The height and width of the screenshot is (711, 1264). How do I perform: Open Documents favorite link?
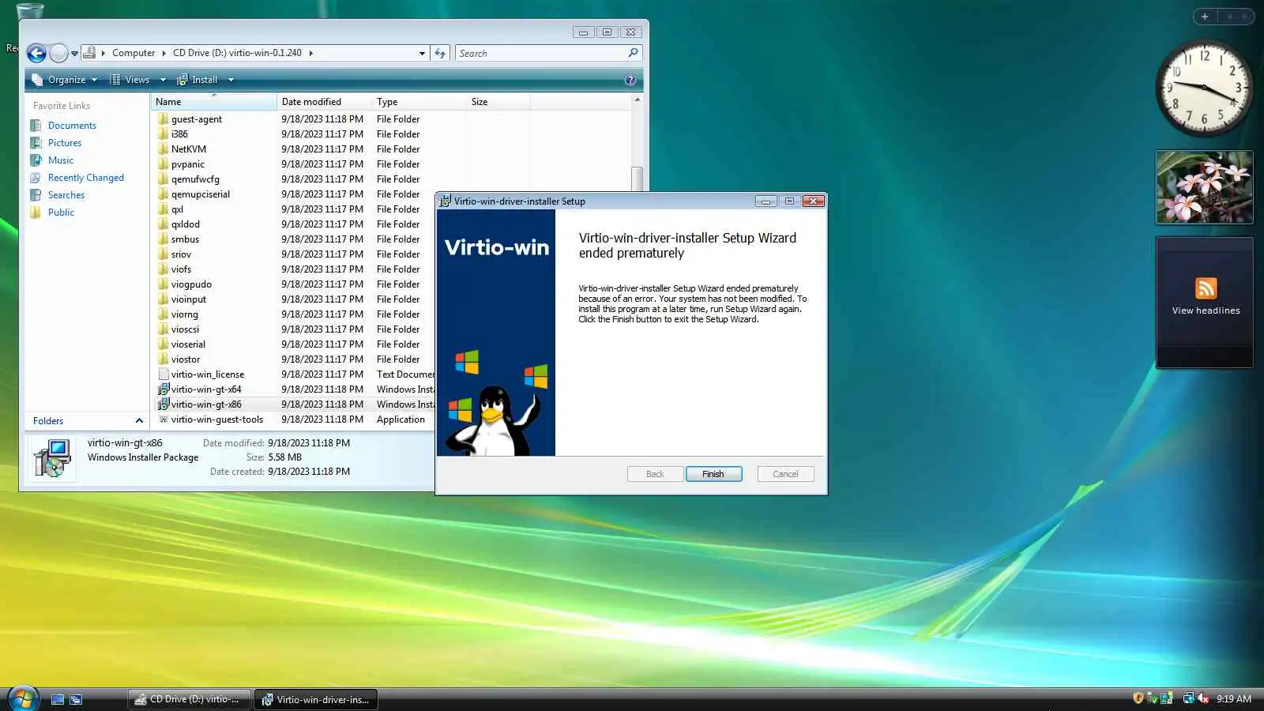tap(72, 126)
